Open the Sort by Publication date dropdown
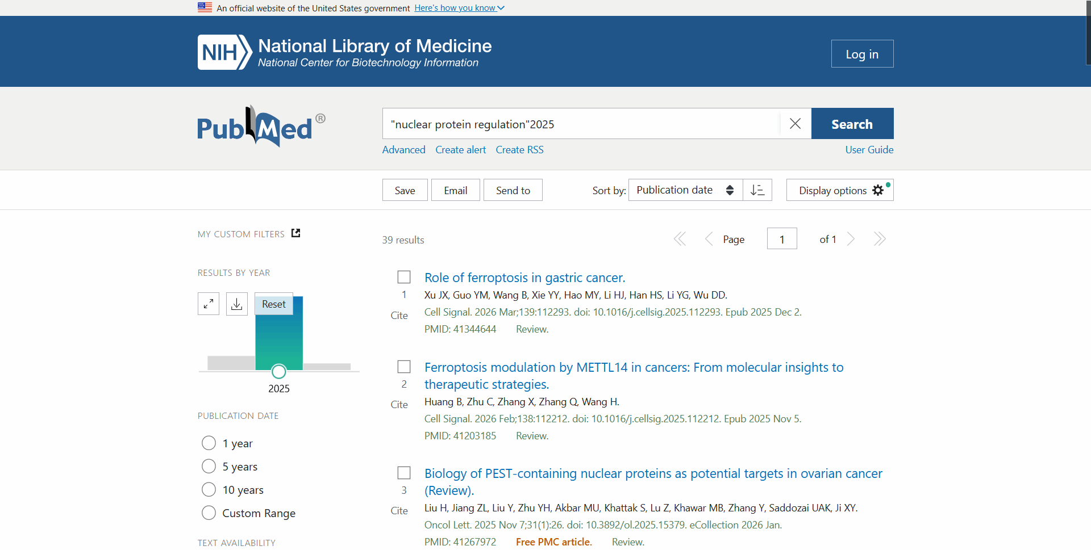1091x550 pixels. 685,190
